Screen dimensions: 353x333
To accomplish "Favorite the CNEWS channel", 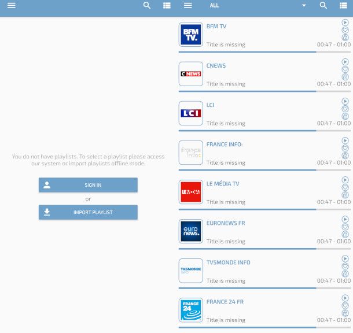I will point(345,69).
